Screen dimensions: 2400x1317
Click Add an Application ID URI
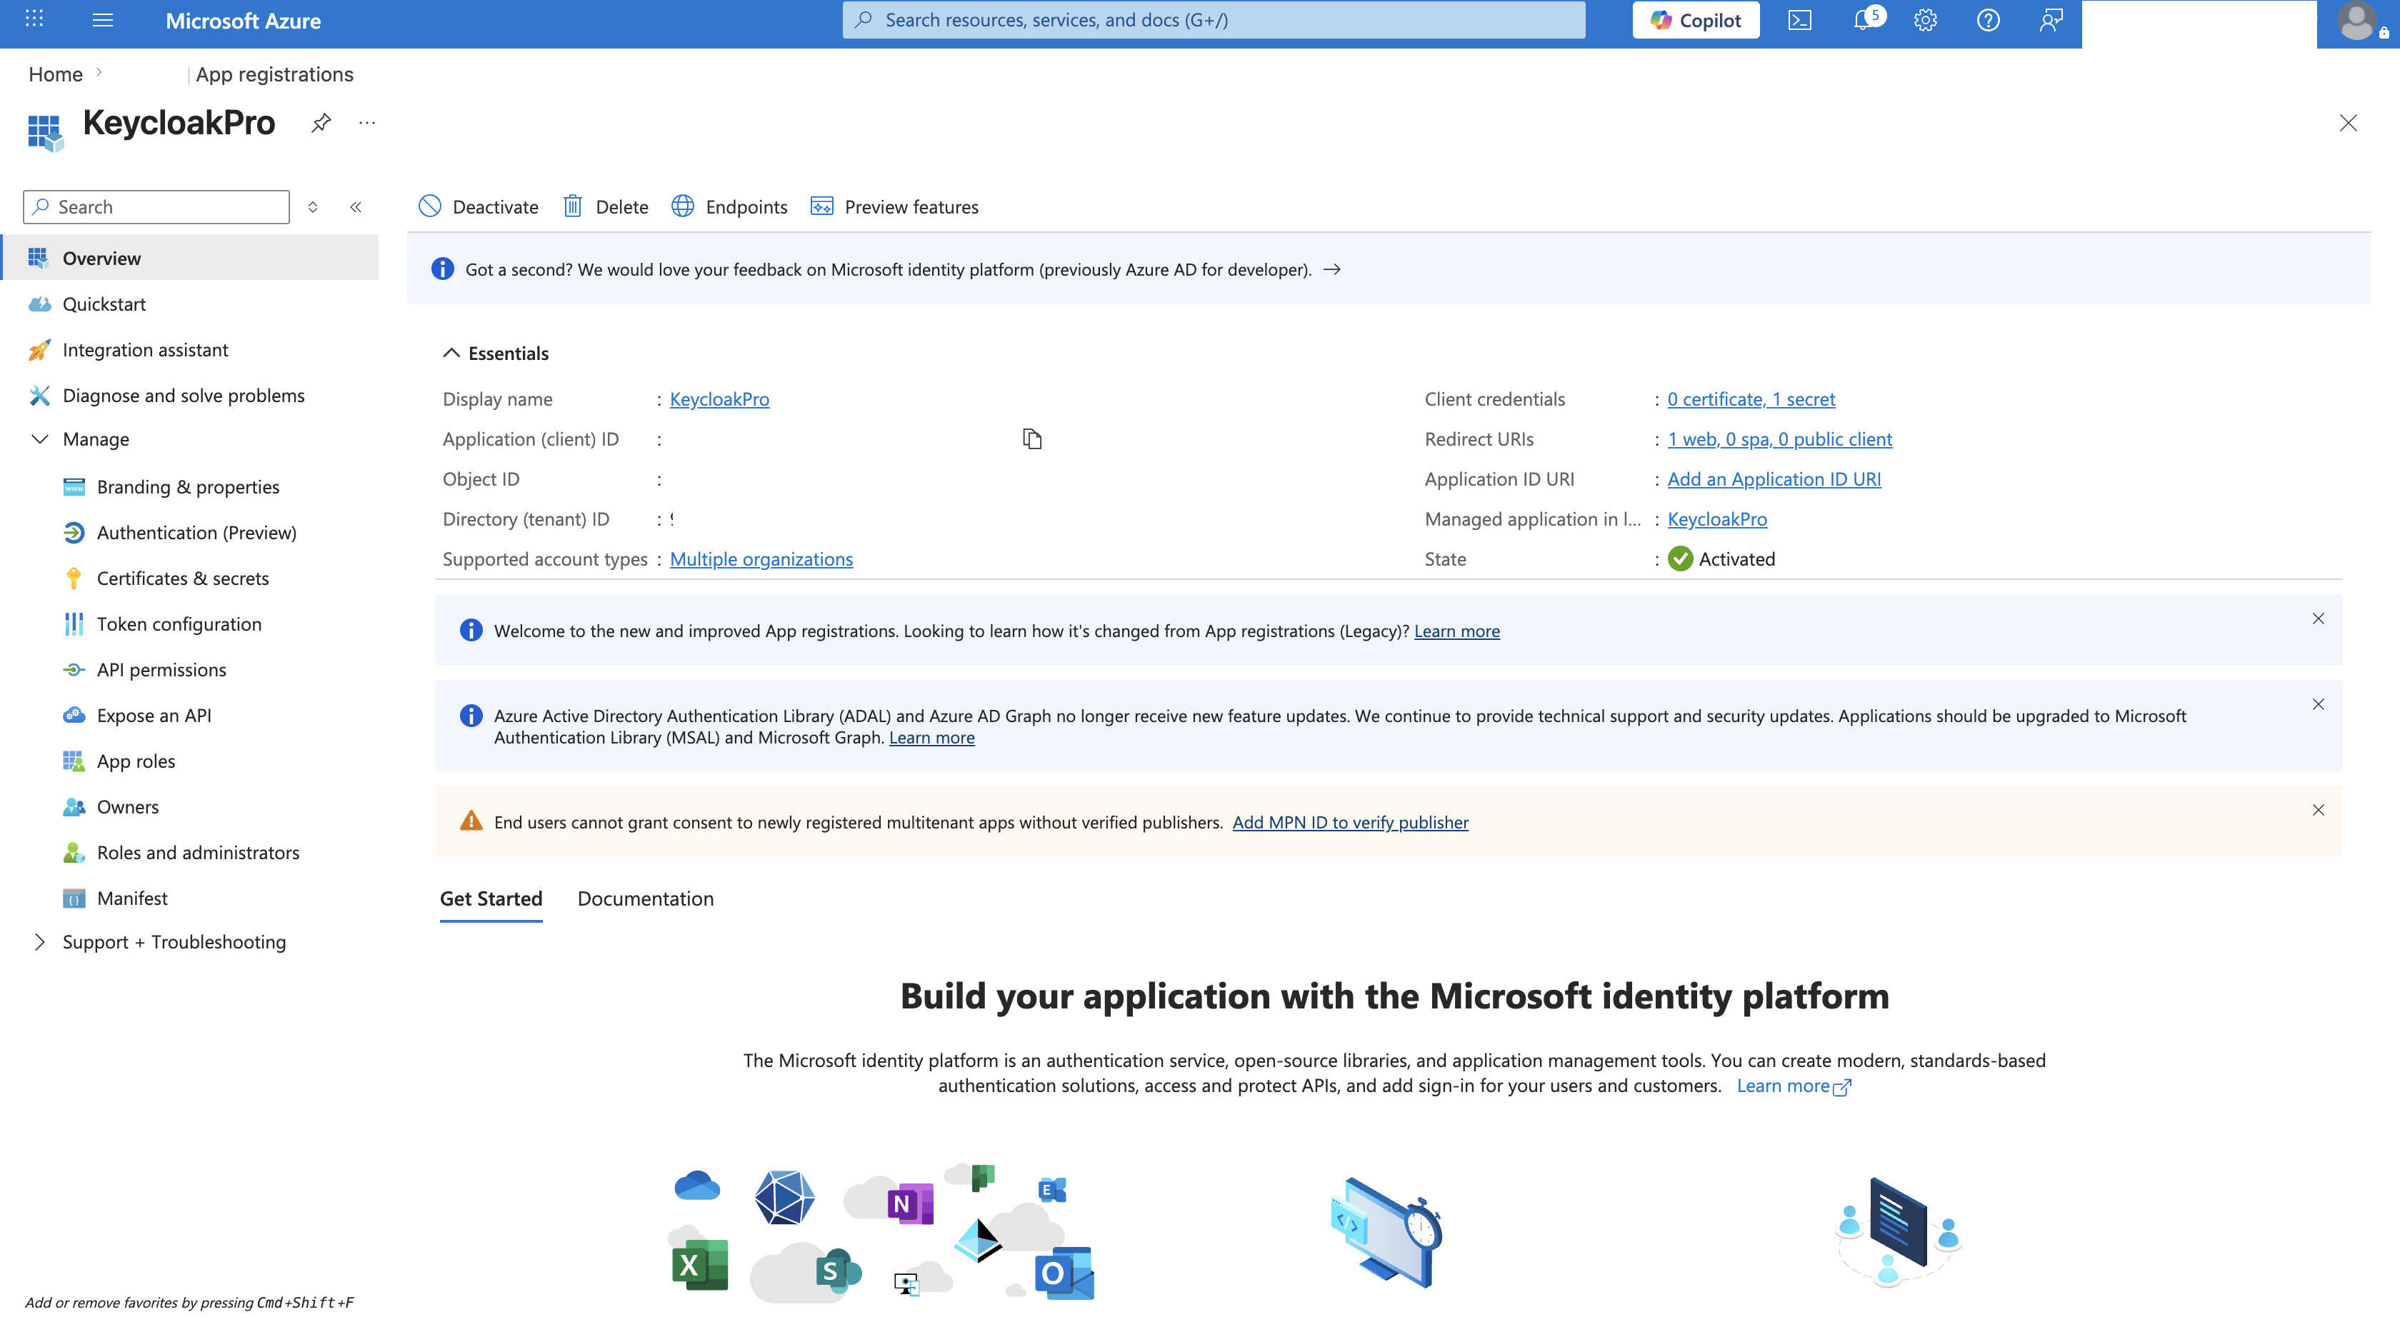click(1774, 479)
